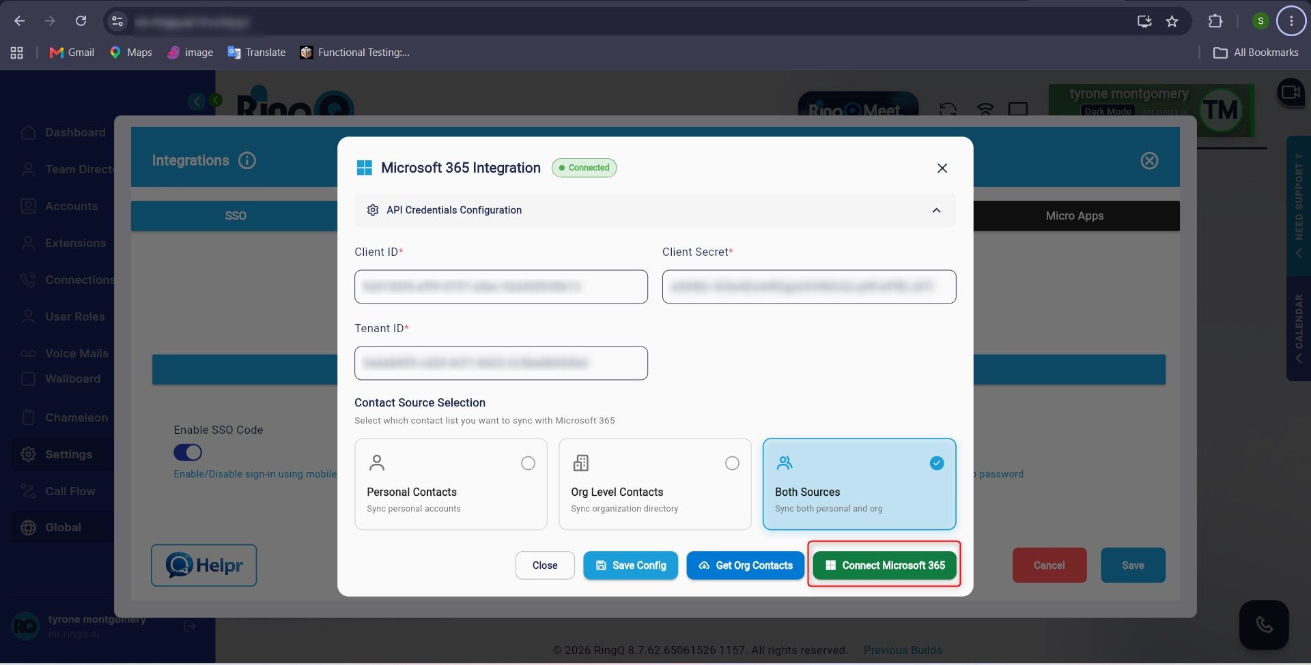The height and width of the screenshot is (665, 1311).
Task: Click the Tenant ID input field
Action: [501, 363]
